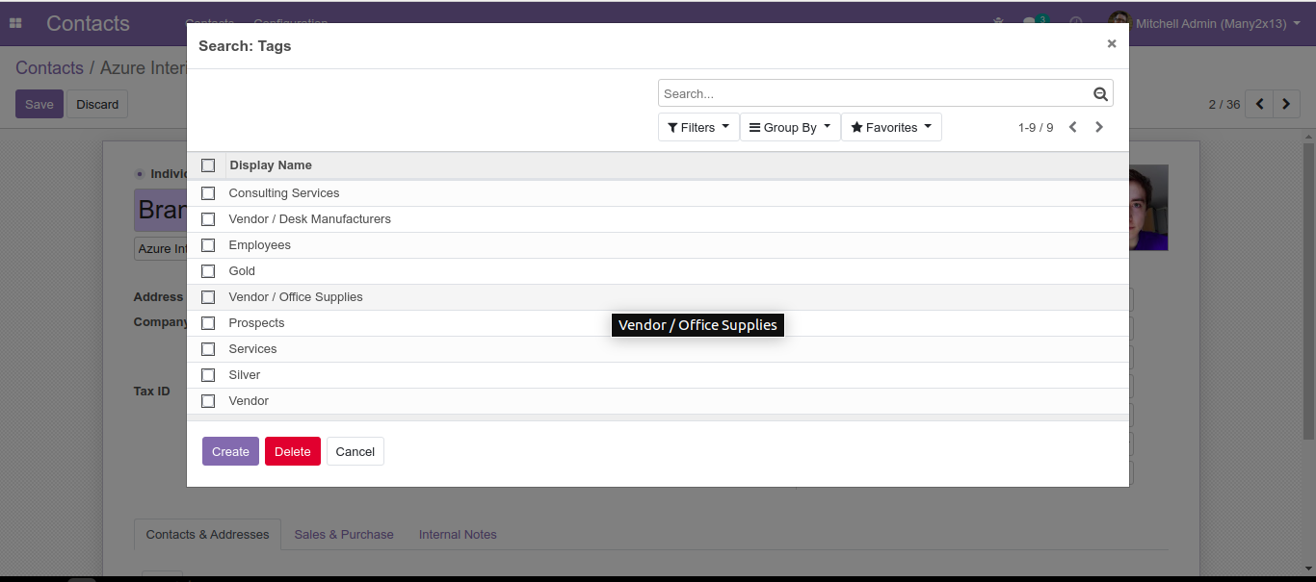Screen dimensions: 1316x582
Task: Open the Gold tag row
Action: (x=657, y=271)
